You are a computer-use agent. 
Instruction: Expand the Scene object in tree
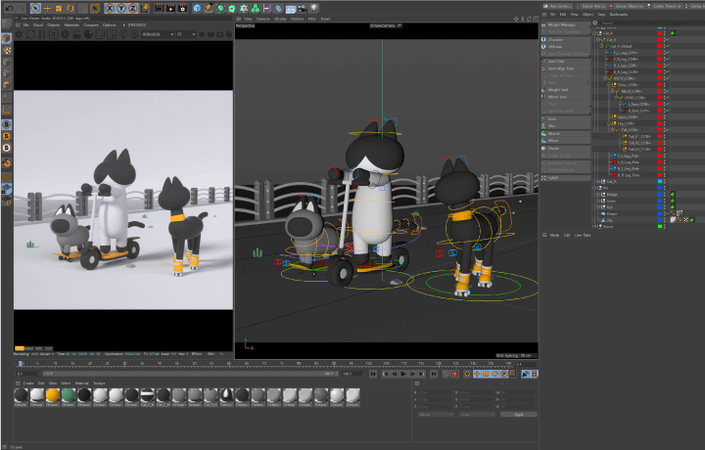point(594,227)
